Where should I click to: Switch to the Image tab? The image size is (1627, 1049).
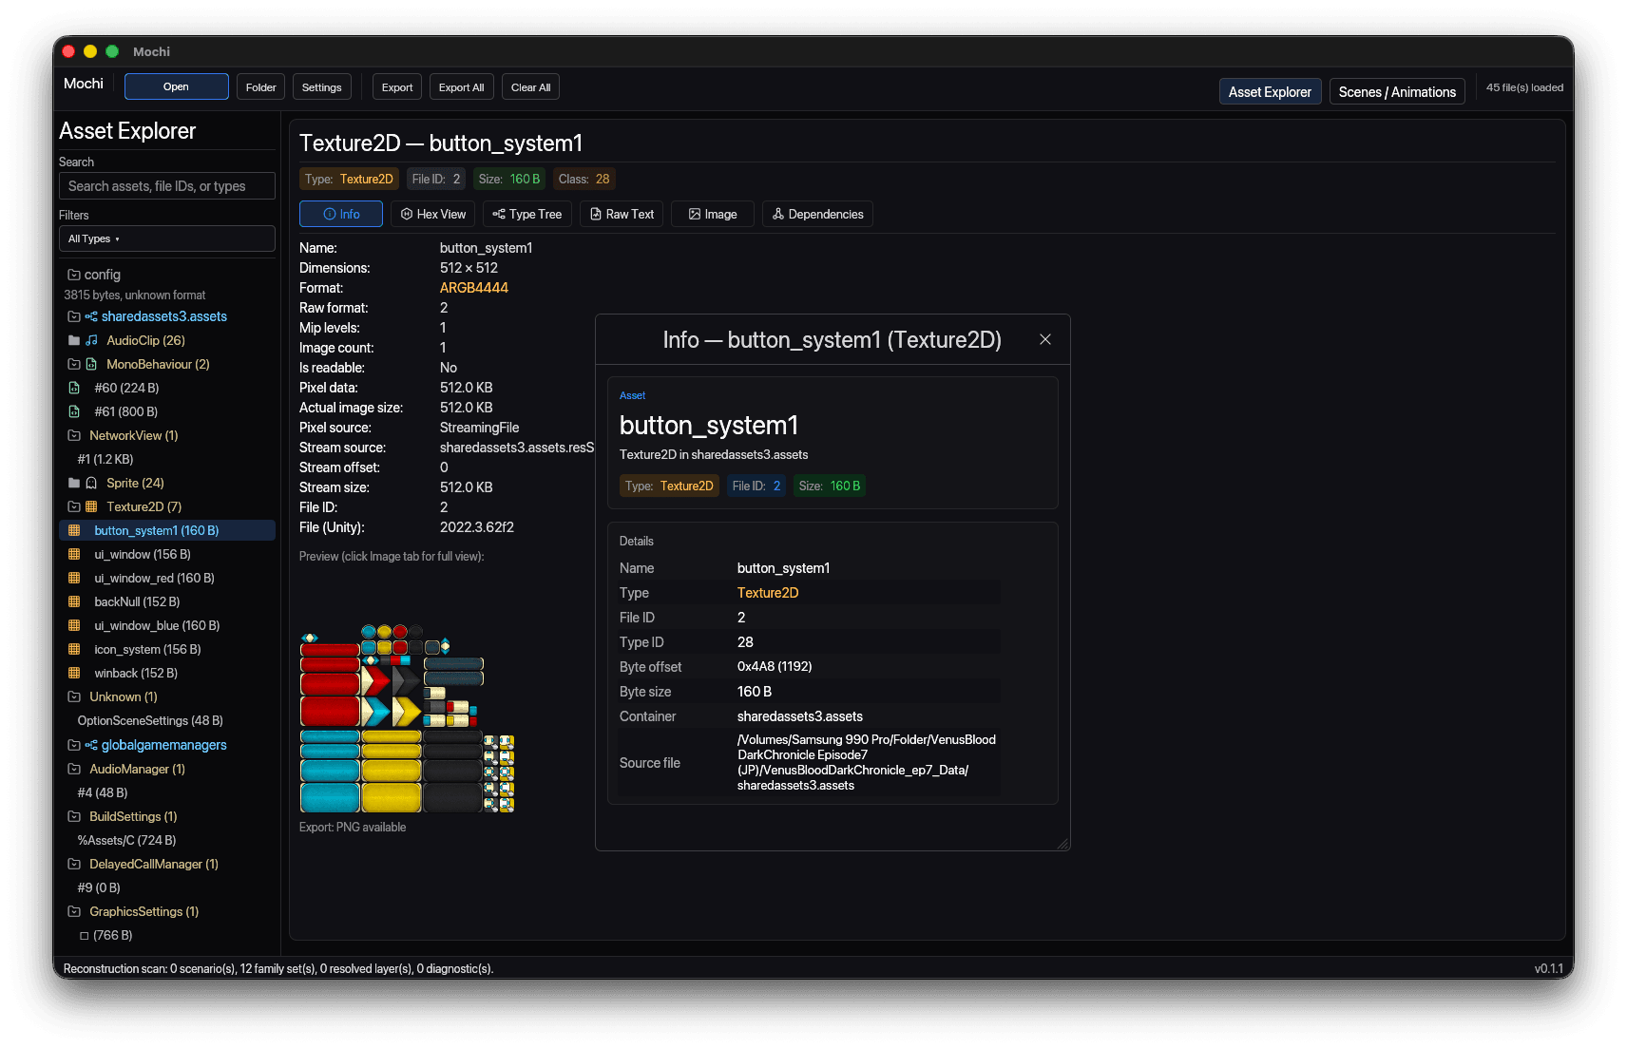pos(713,214)
